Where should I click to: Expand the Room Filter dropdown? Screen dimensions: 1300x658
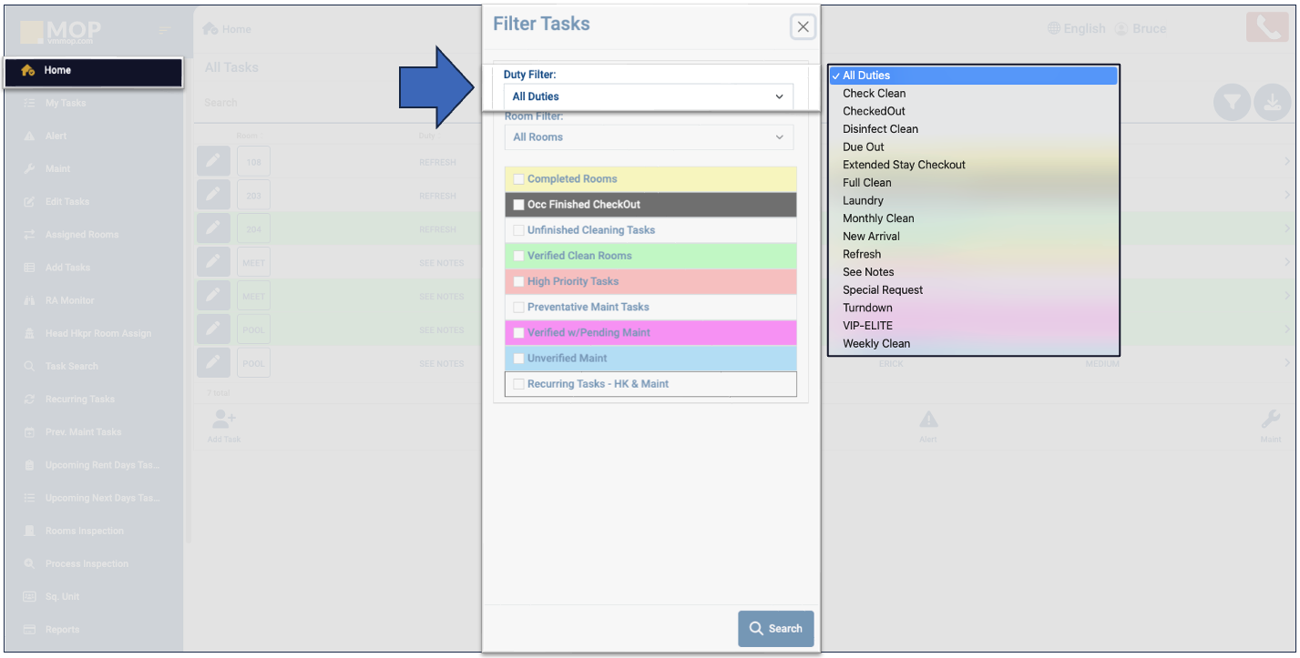tap(648, 137)
